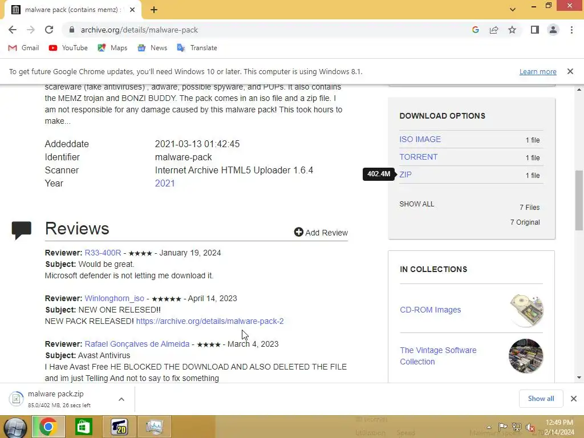The height and width of the screenshot is (438, 584).
Task: Open the performance monitor taskbar app
Action: click(x=155, y=427)
